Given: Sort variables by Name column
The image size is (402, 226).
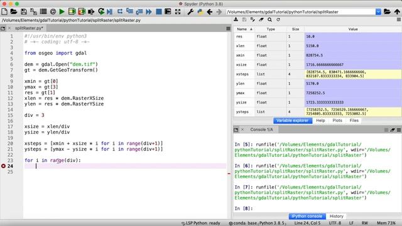Looking at the screenshot, I should [244, 30].
